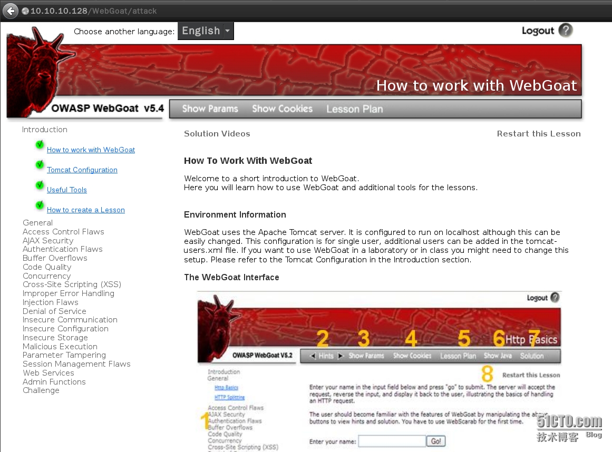
Task: Open Show Params menu item
Action: tap(210, 109)
